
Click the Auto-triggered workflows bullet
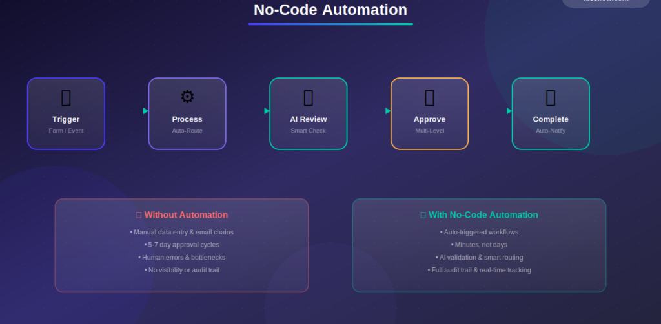coord(480,233)
